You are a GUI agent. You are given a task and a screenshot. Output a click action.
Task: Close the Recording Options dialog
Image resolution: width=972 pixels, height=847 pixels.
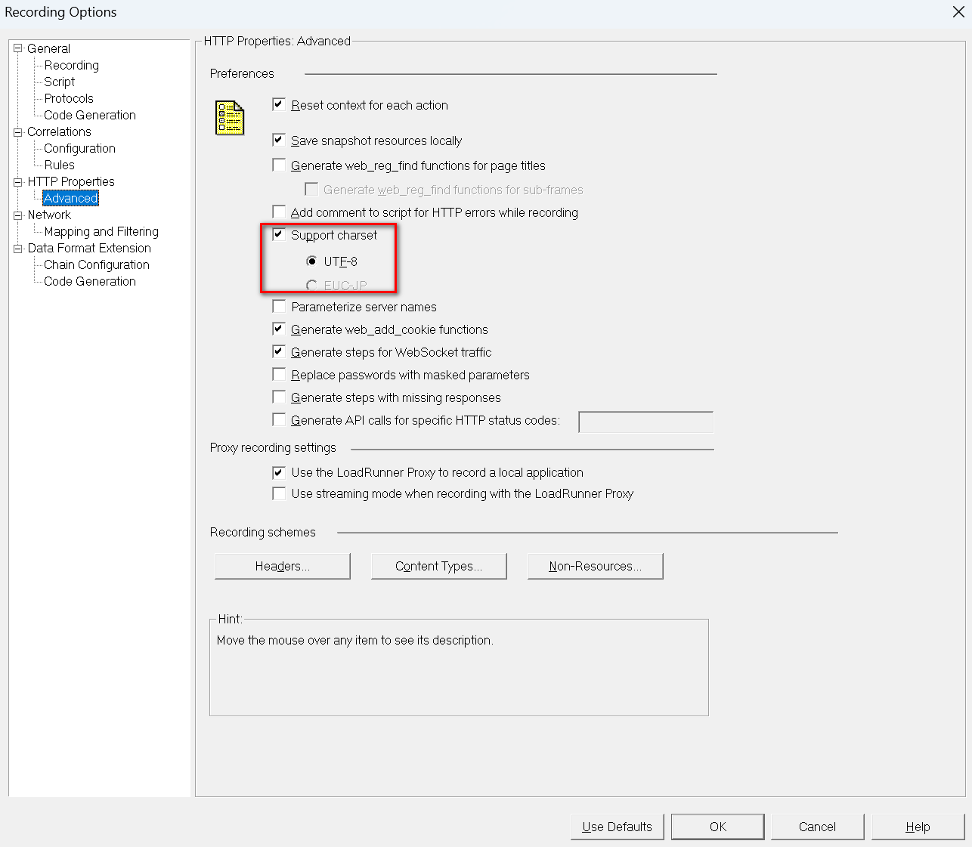957,12
